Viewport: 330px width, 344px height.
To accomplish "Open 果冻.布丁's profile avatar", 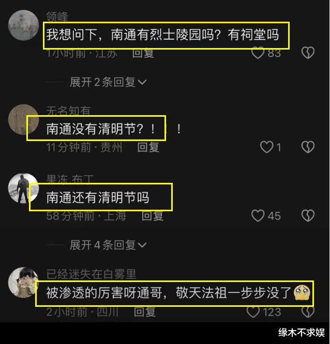I will pyautogui.click(x=23, y=188).
